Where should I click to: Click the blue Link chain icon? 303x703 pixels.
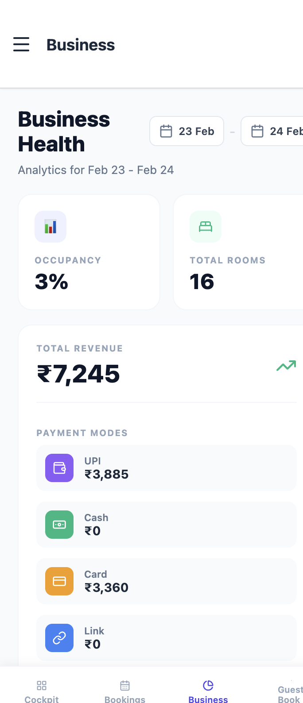tap(59, 638)
